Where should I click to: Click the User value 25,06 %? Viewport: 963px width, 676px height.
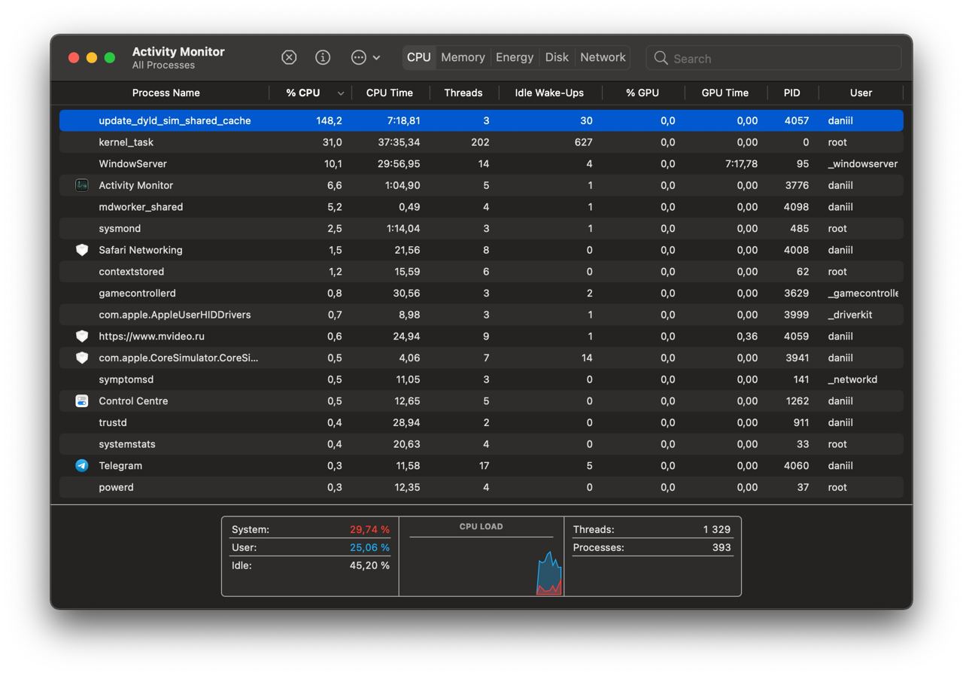[x=369, y=547]
